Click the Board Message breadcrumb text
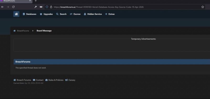210x99 pixels. (44, 31)
